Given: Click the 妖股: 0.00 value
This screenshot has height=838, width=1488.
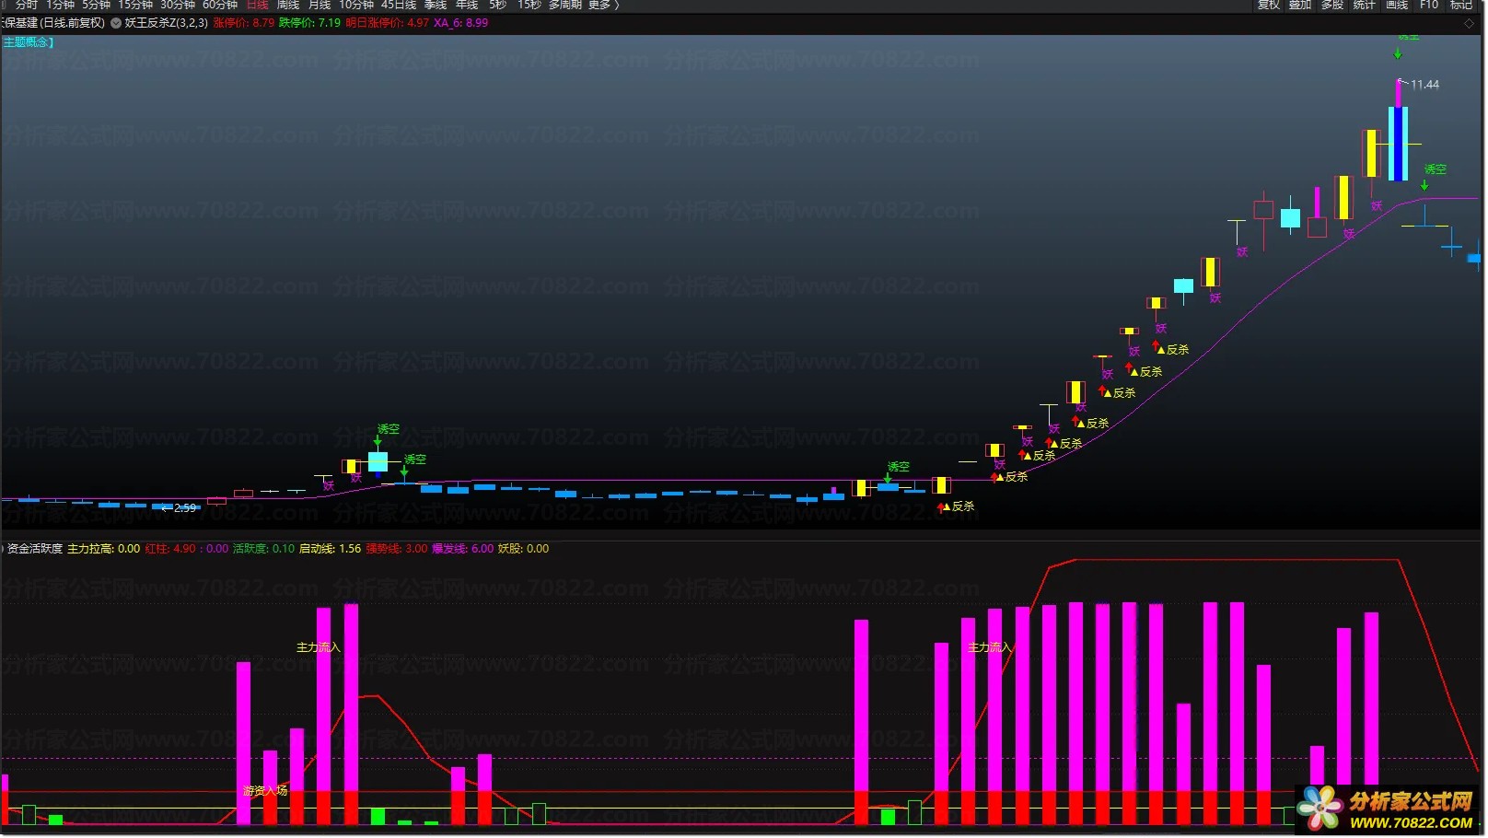Looking at the screenshot, I should coord(523,549).
